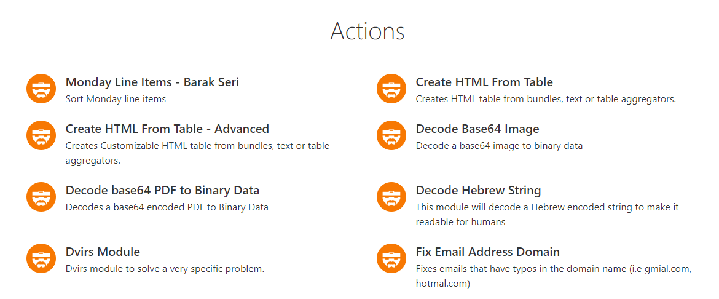Click the Actions section heading
Viewport: 719px width, 299px height.
(x=367, y=31)
